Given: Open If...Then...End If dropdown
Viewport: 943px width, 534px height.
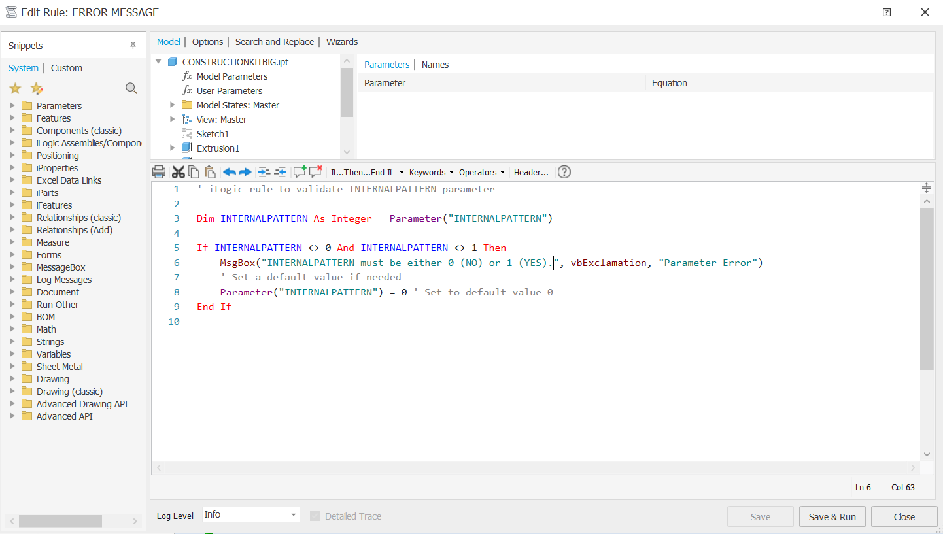Looking at the screenshot, I should coord(366,173).
